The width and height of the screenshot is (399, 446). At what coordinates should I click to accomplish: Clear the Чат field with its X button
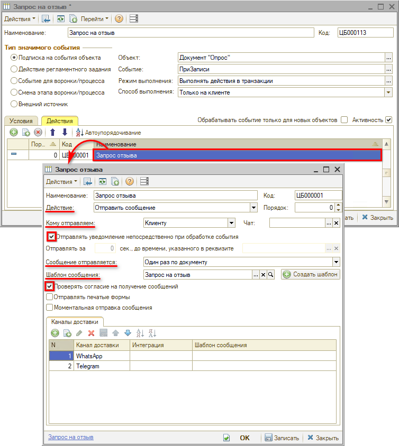[336, 223]
